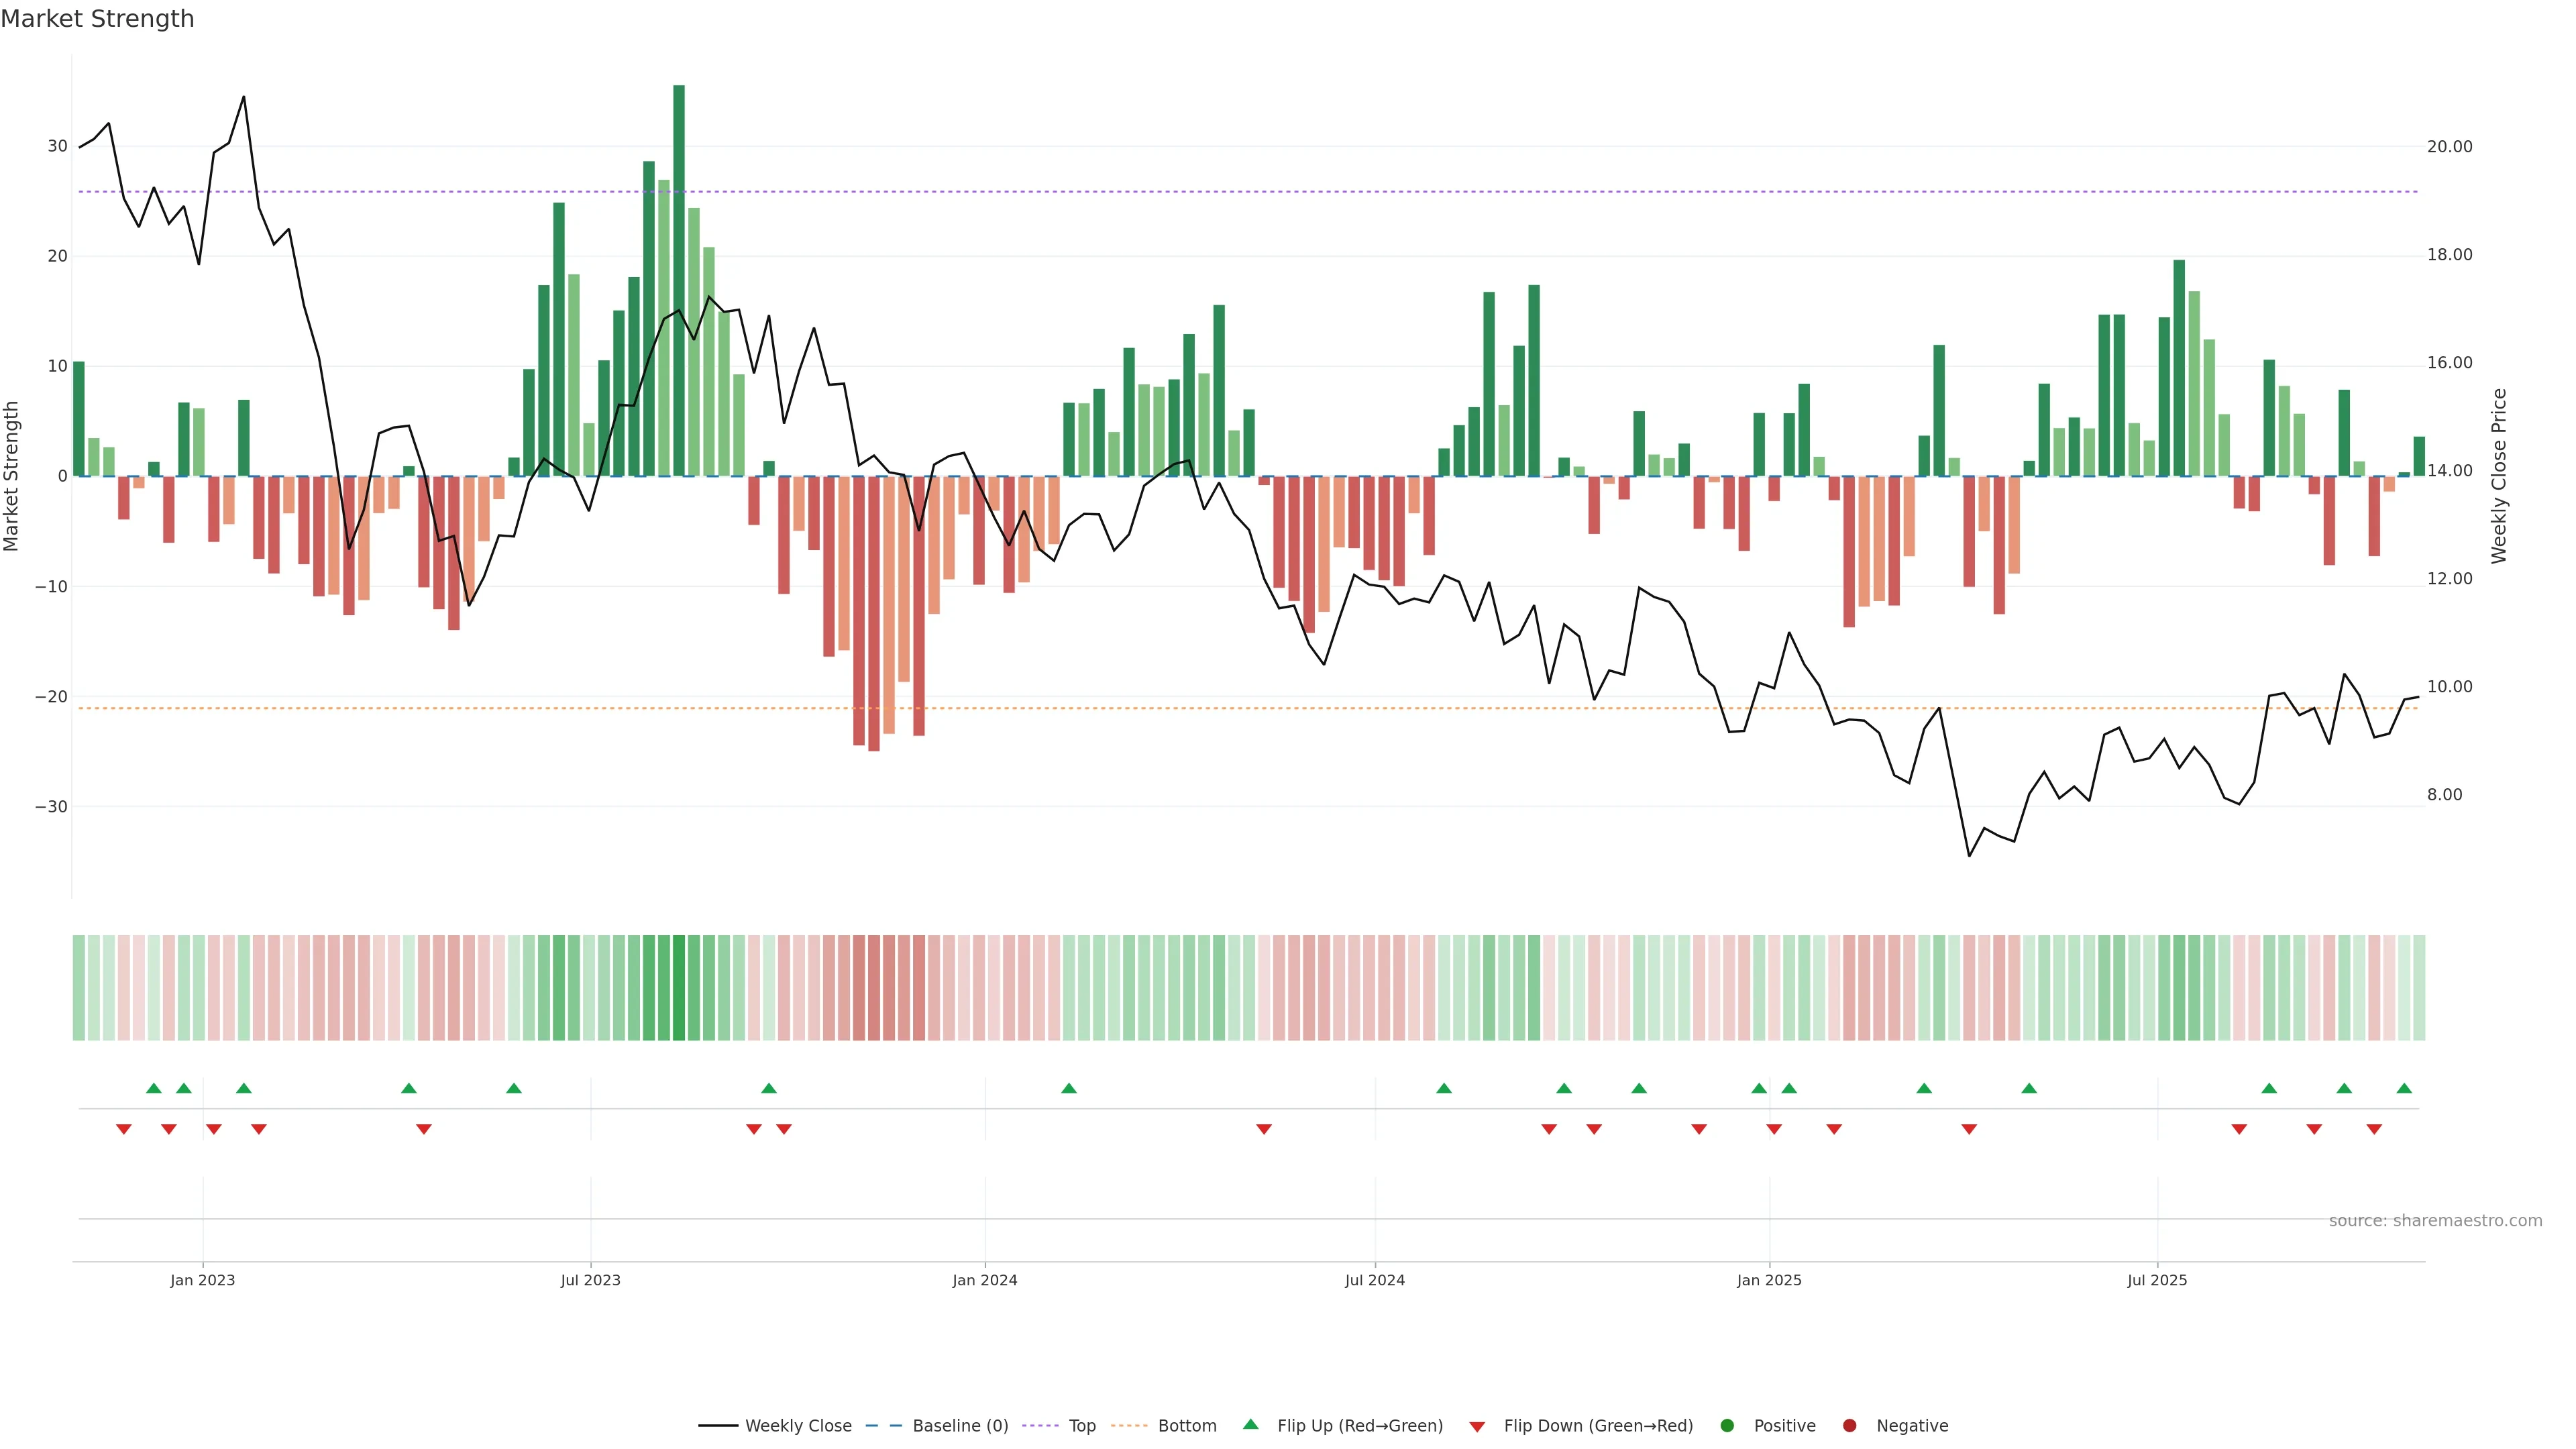Click the Flip Down red triangle legend icon
Screen dimensions: 2576x1449
coord(1477,1427)
